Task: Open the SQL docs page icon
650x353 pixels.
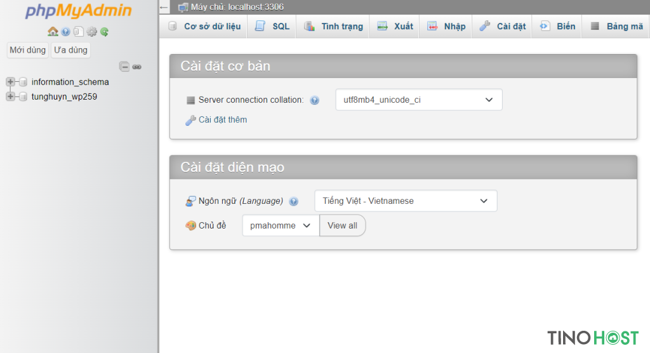Action: tap(78, 32)
